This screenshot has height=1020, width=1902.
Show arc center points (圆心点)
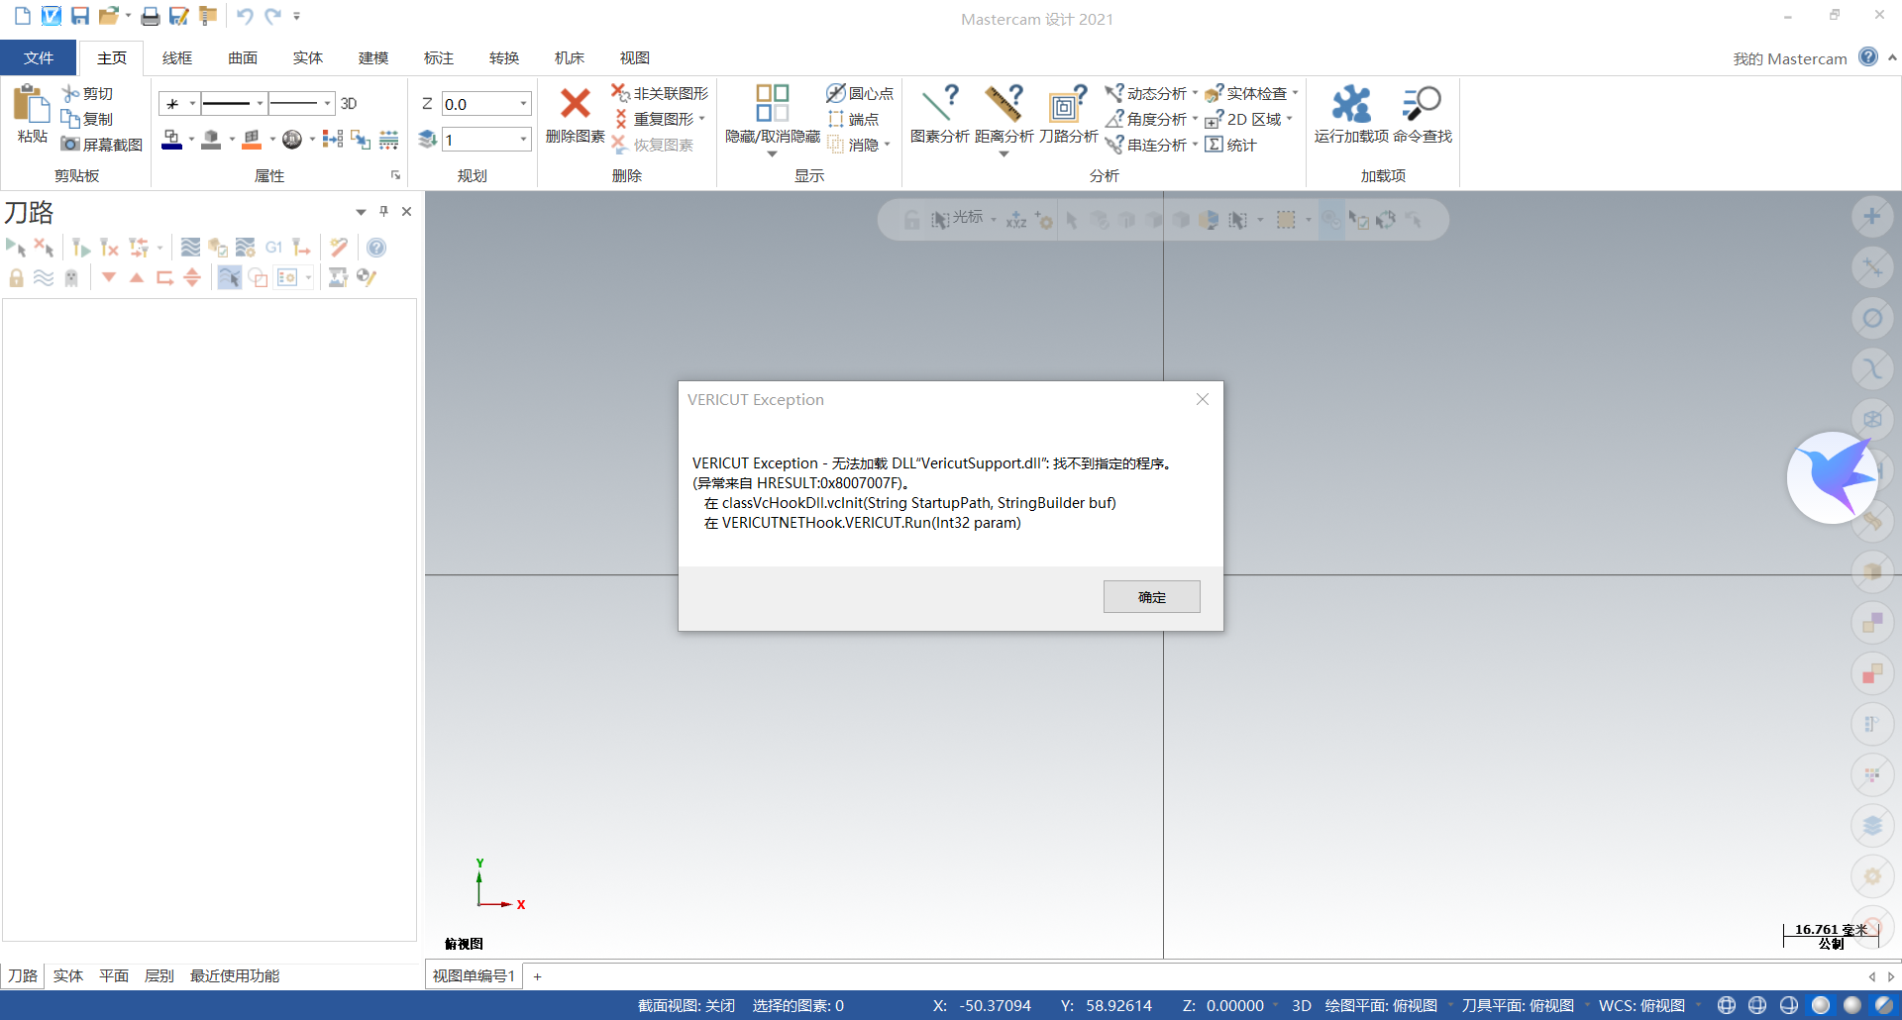coord(860,93)
